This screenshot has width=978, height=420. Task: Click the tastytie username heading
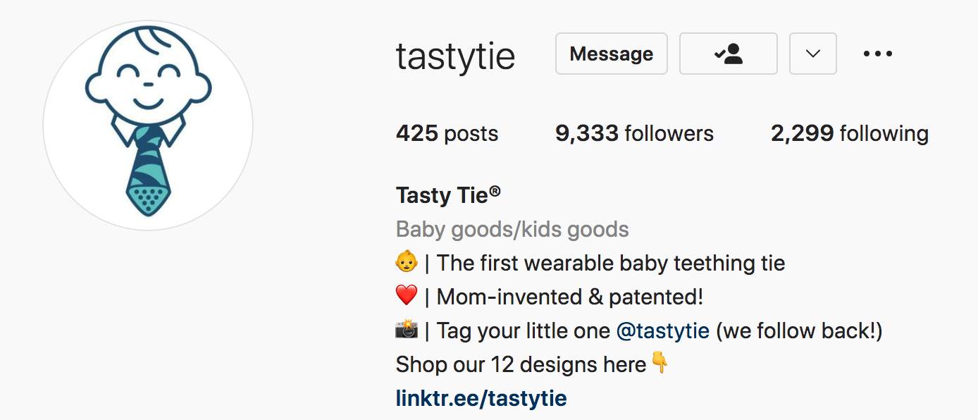click(x=454, y=56)
